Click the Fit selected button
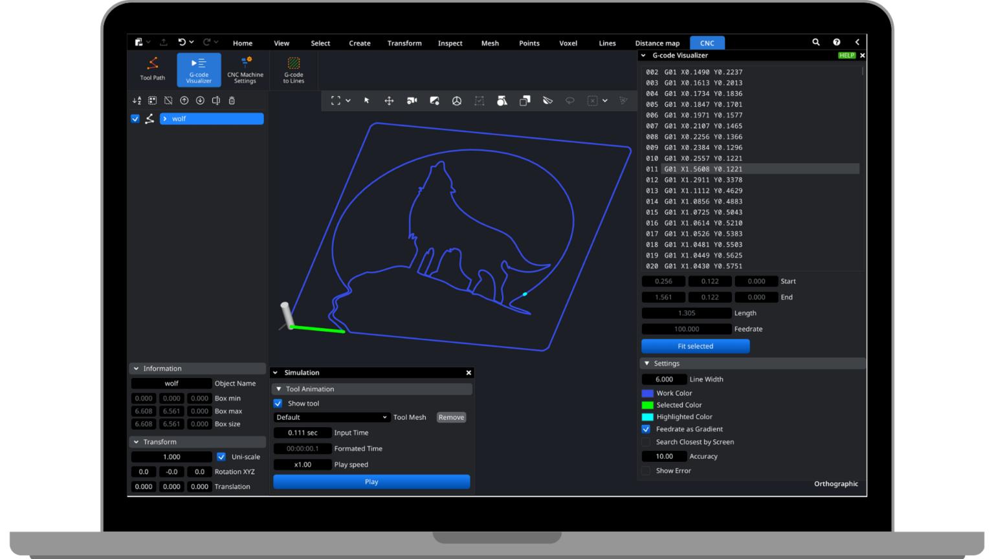Screen dimensions: 994x559 (695, 346)
